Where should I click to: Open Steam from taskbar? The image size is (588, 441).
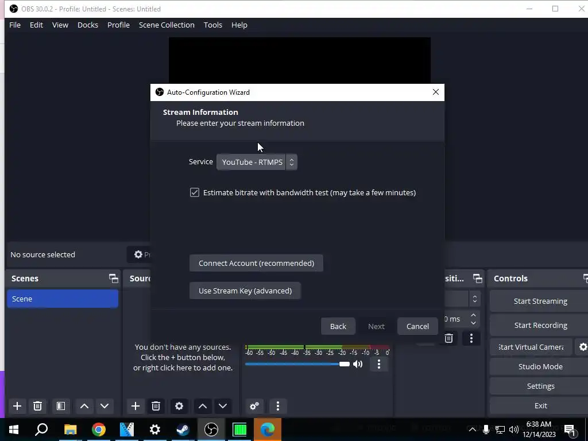click(x=183, y=430)
